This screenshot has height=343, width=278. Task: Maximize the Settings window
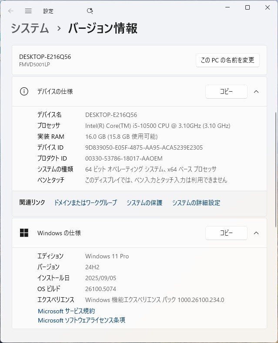click(247, 7)
